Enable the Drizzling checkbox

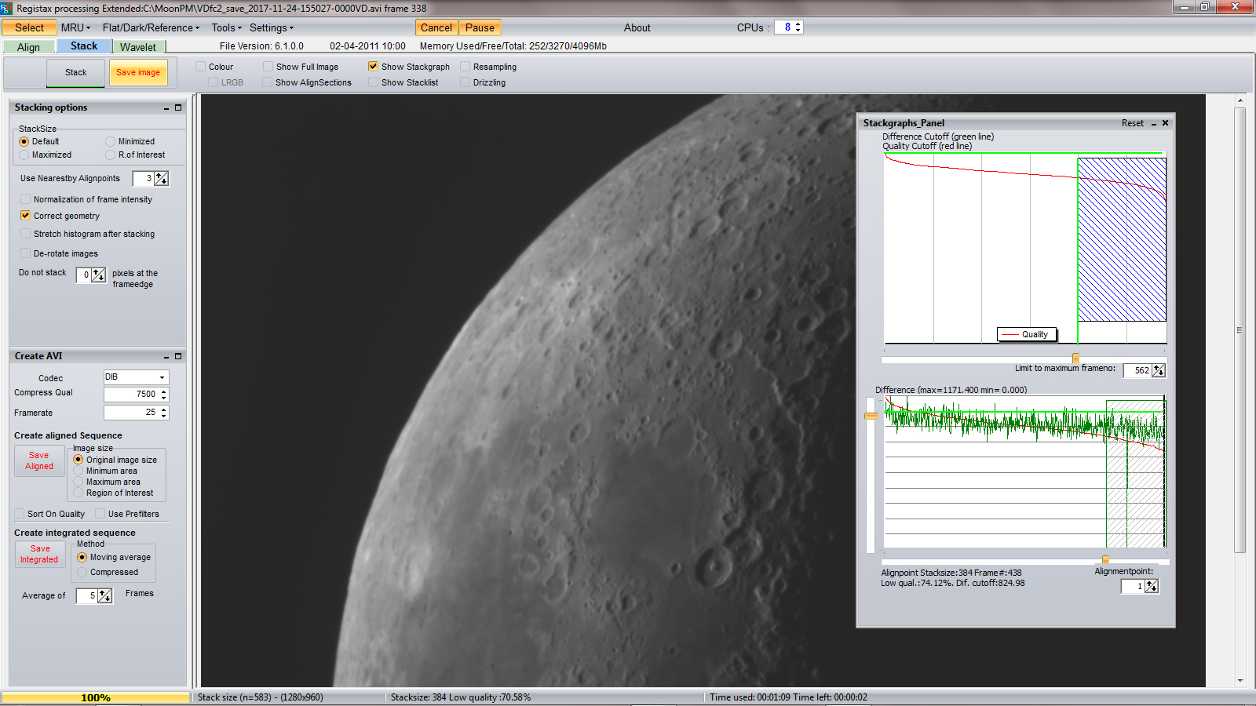coord(466,82)
